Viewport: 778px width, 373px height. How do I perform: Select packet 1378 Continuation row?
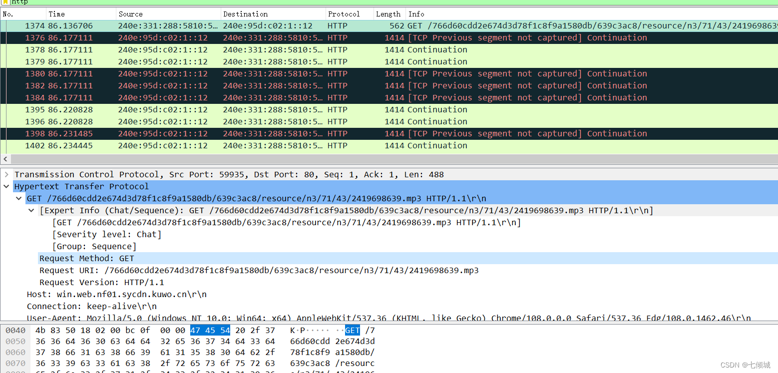tap(389, 50)
